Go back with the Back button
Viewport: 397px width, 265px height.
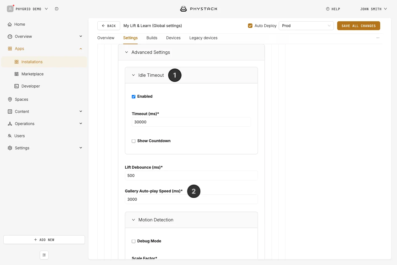[x=109, y=26]
